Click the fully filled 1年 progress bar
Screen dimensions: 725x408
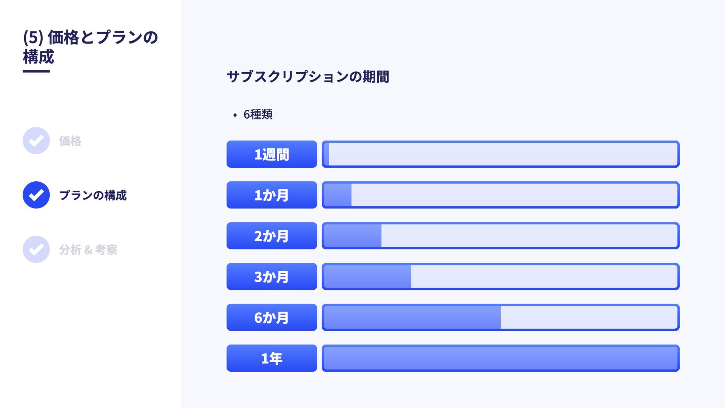coord(501,358)
